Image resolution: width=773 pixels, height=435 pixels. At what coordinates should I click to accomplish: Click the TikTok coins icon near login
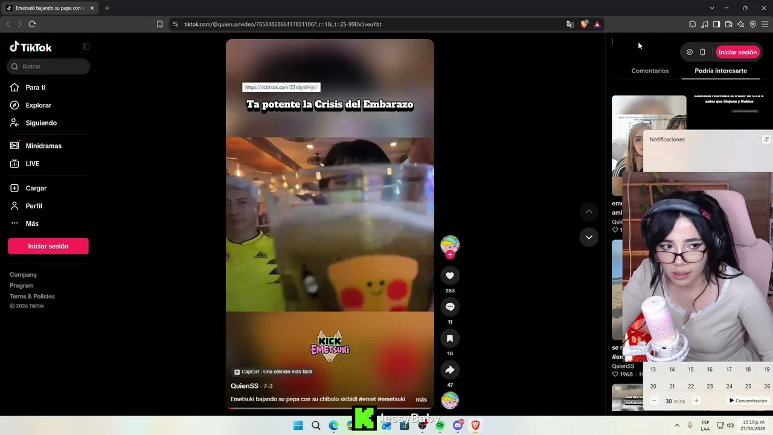(x=690, y=52)
